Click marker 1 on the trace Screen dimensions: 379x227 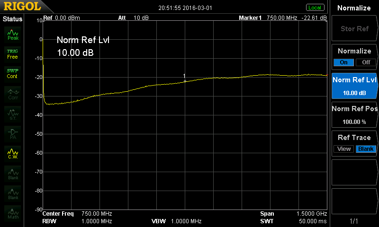coord(185,80)
